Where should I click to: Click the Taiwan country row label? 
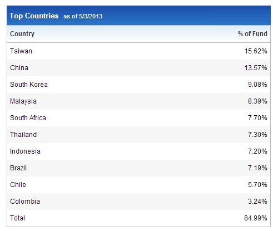pos(21,51)
